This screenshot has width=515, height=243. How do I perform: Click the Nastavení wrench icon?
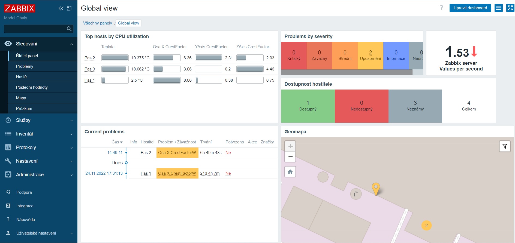pos(8,161)
